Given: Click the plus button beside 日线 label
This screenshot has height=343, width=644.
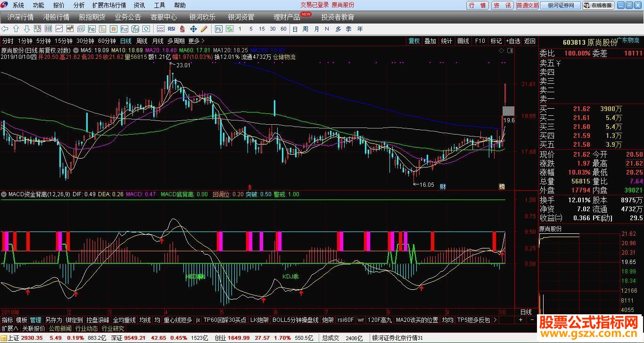Looking at the screenshot, I should [521, 320].
